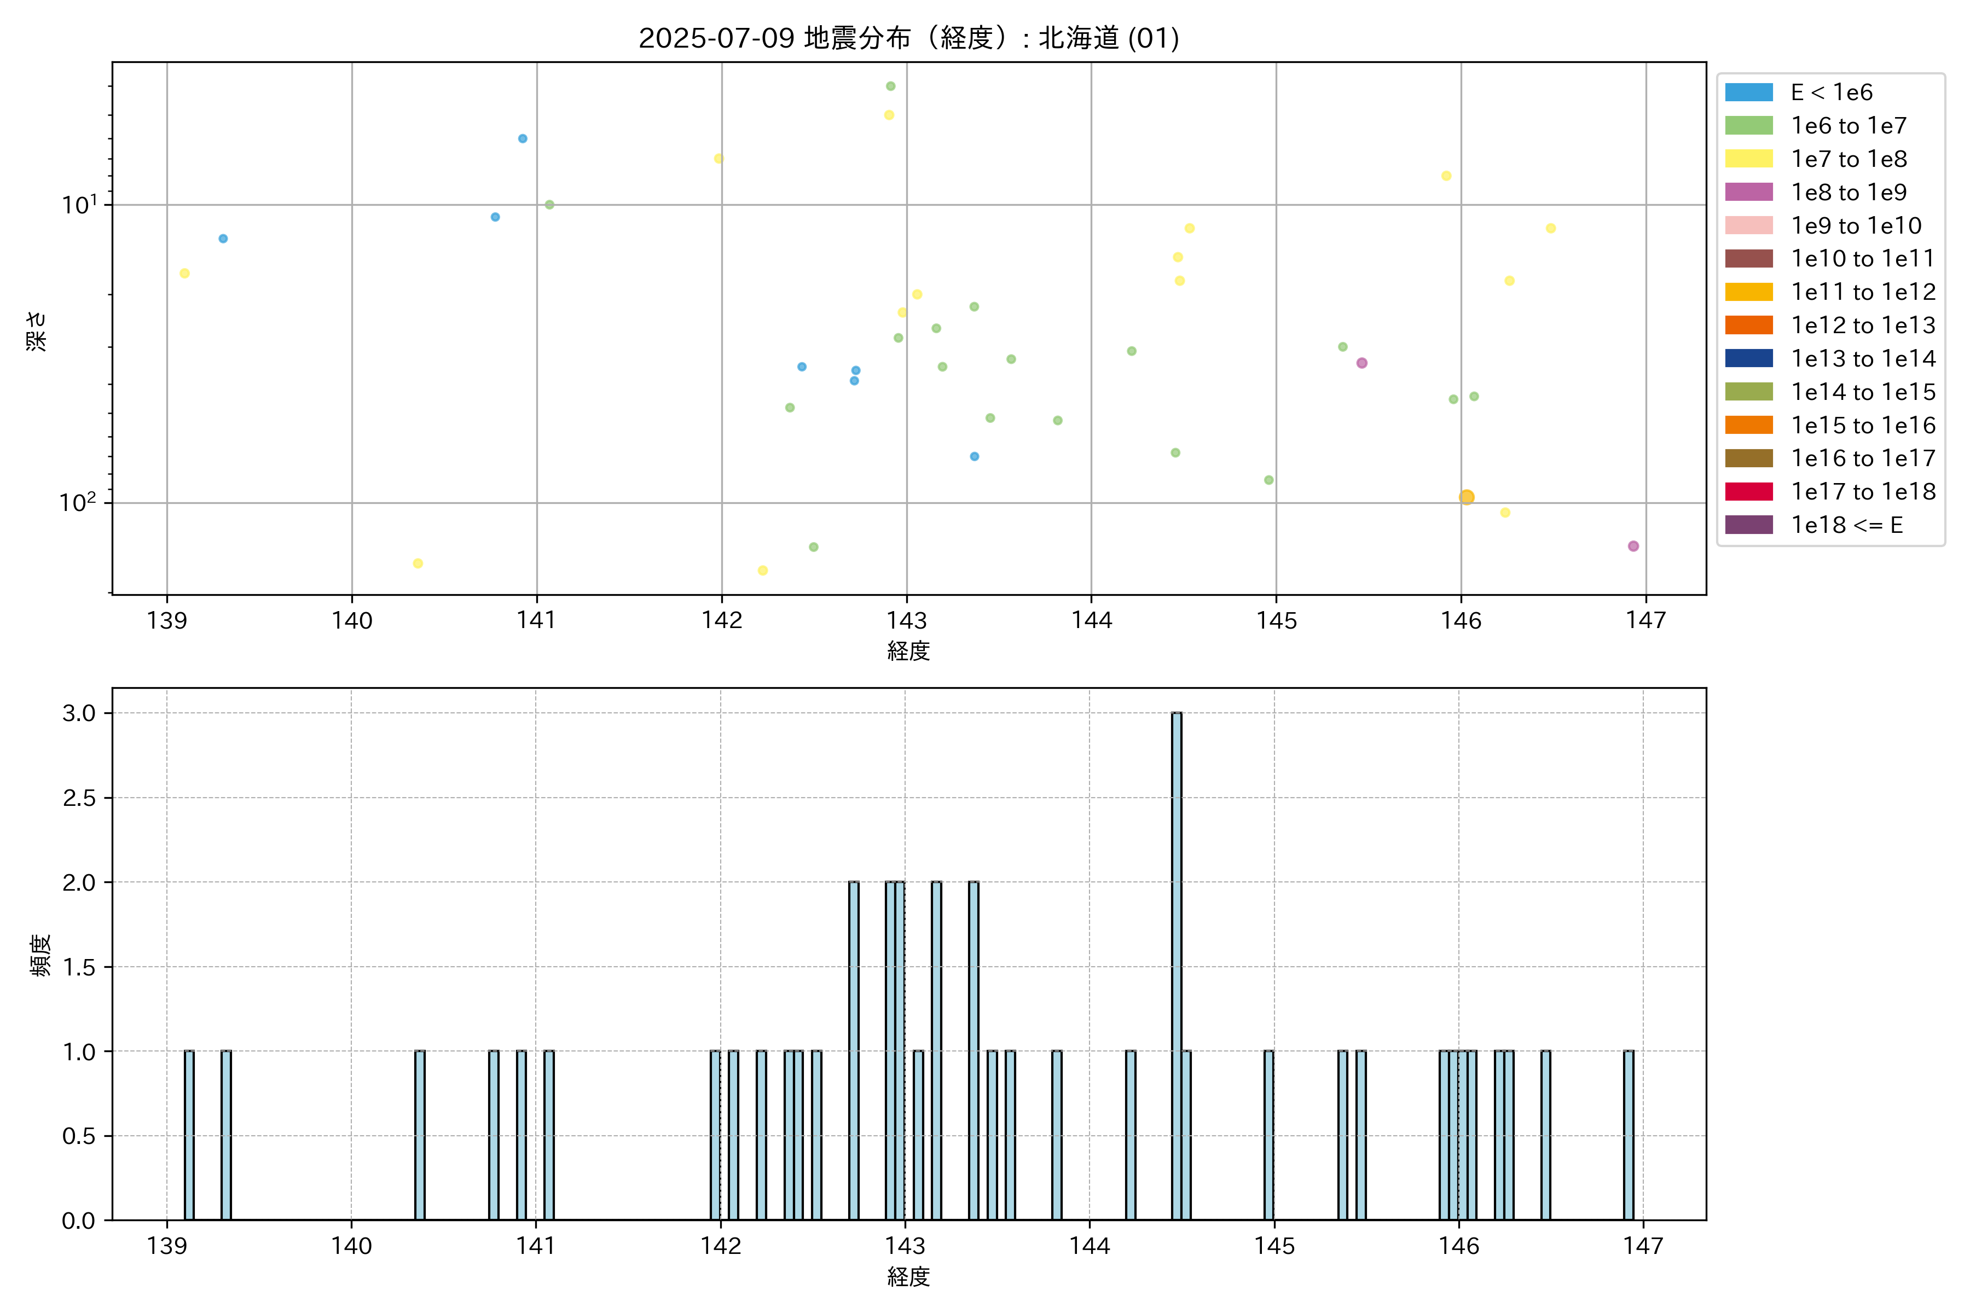Click the purple scatter point near longitude 147
The image size is (1970, 1313).
1632,546
